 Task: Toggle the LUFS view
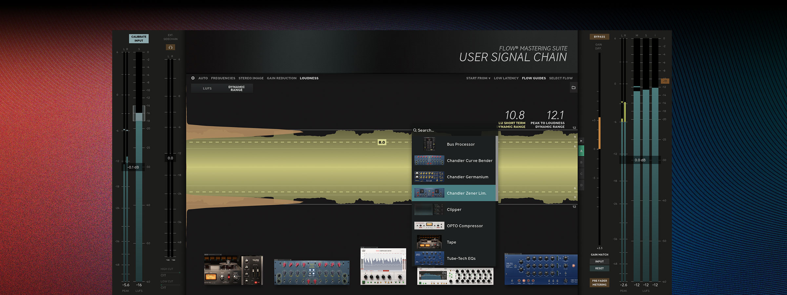click(x=207, y=88)
